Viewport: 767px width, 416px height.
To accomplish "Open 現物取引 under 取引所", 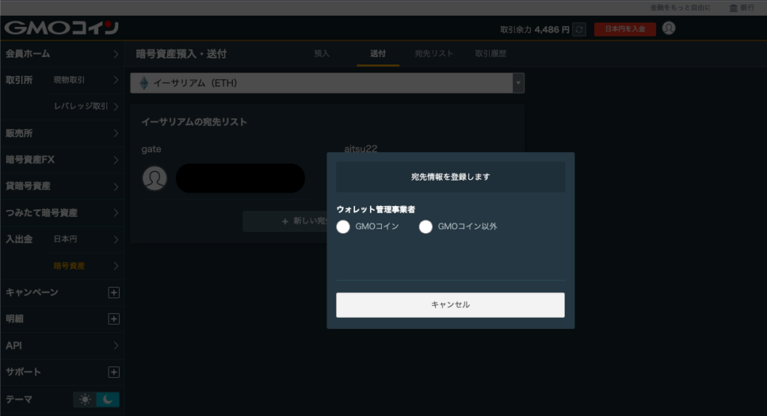I will coord(85,79).
